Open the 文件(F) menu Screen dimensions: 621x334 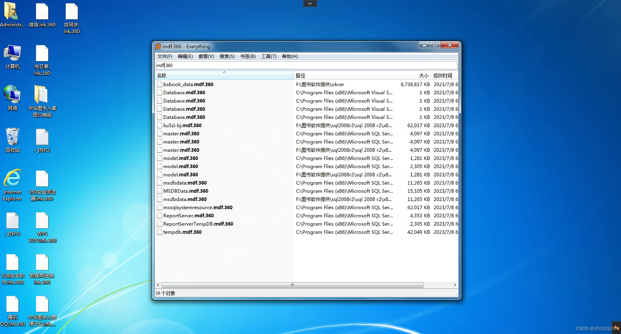click(x=165, y=56)
